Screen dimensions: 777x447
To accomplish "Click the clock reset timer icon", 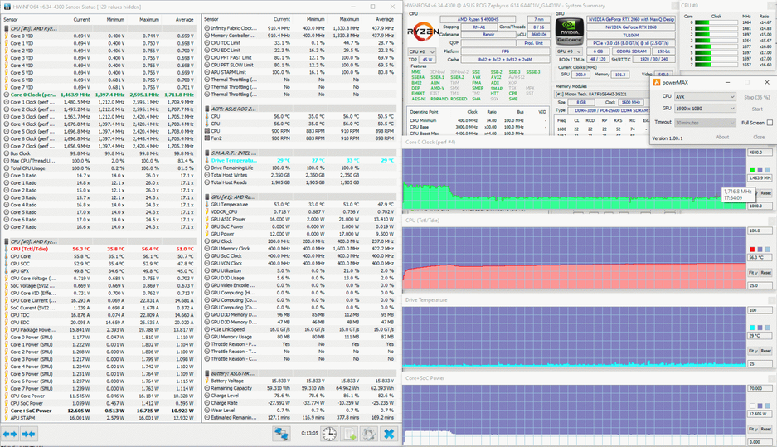I will [329, 434].
